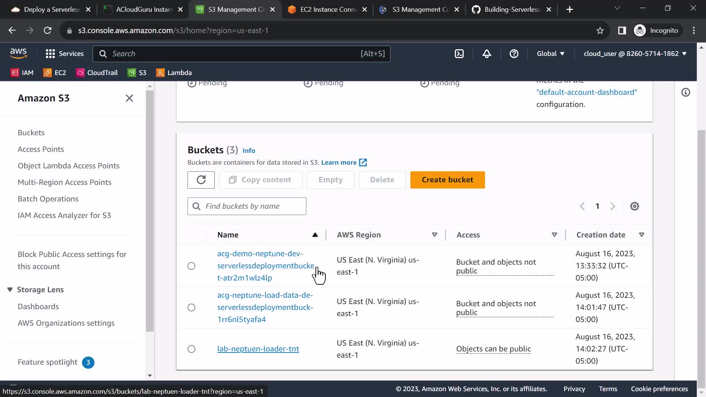The width and height of the screenshot is (706, 397).
Task: Collapse the Storage Lens section
Action: click(10, 290)
